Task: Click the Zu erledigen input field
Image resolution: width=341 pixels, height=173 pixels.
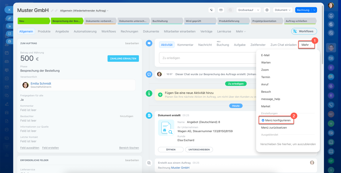Action: click(208, 58)
